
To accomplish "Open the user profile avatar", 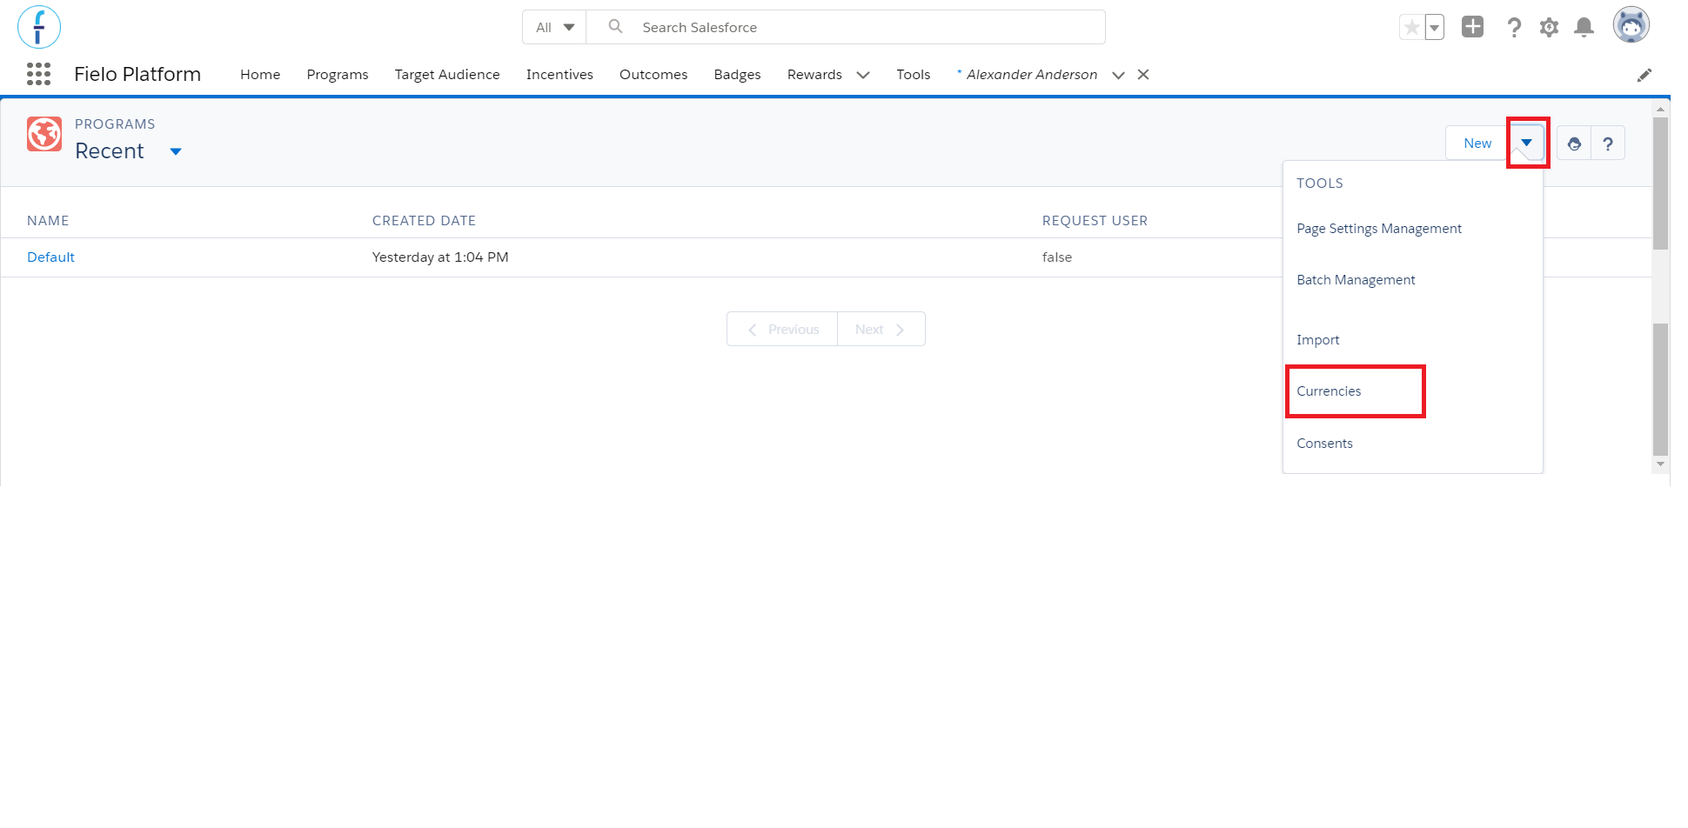I will click(x=1631, y=25).
